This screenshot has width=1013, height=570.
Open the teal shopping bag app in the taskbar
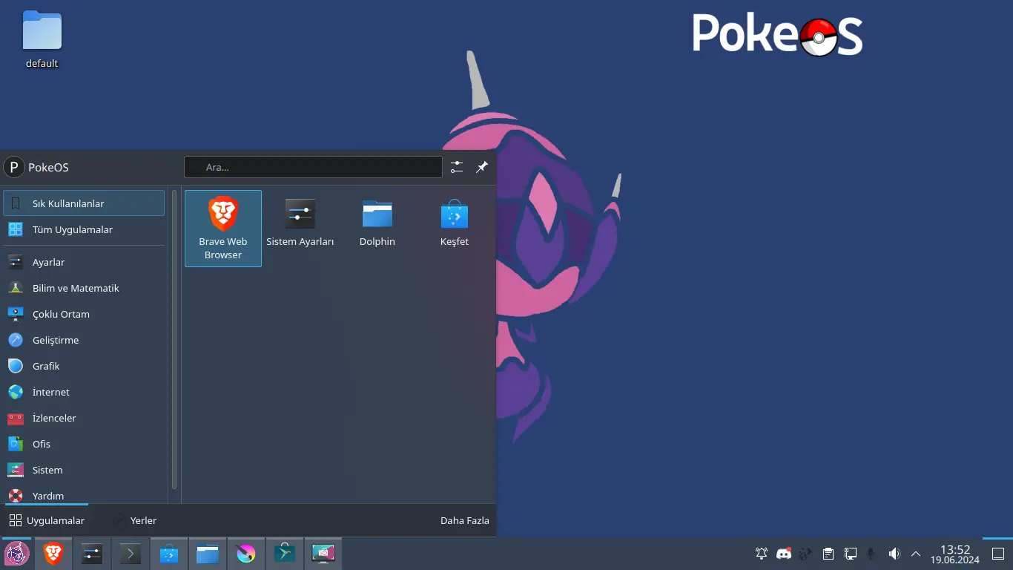tap(285, 554)
